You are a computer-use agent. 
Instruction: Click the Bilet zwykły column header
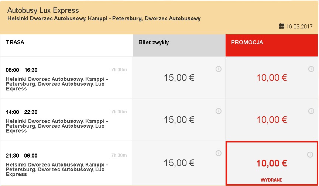[x=179, y=45]
